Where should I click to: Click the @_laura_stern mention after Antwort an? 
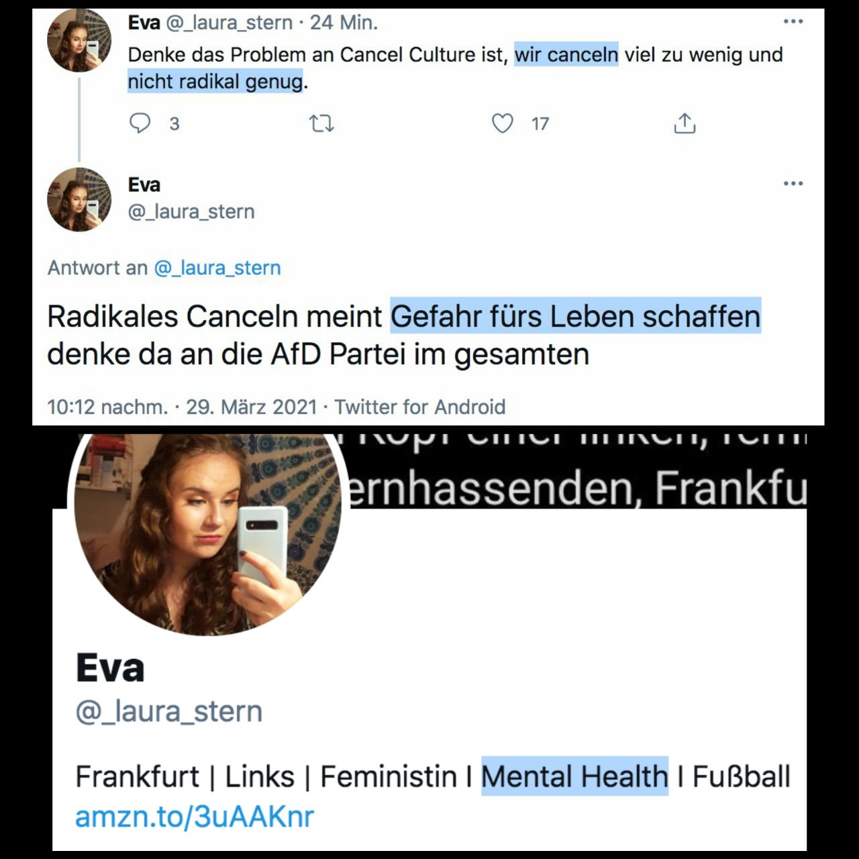coord(217,268)
